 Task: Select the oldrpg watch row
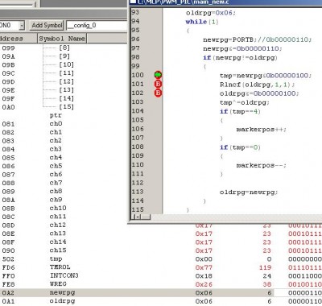(161, 301)
